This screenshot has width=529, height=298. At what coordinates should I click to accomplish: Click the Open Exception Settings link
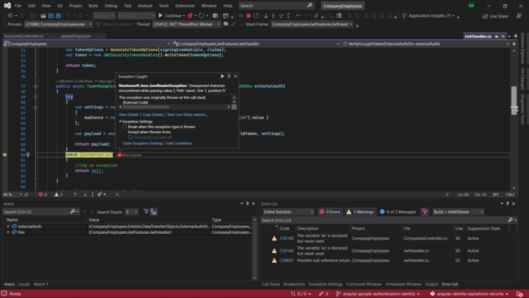143,143
